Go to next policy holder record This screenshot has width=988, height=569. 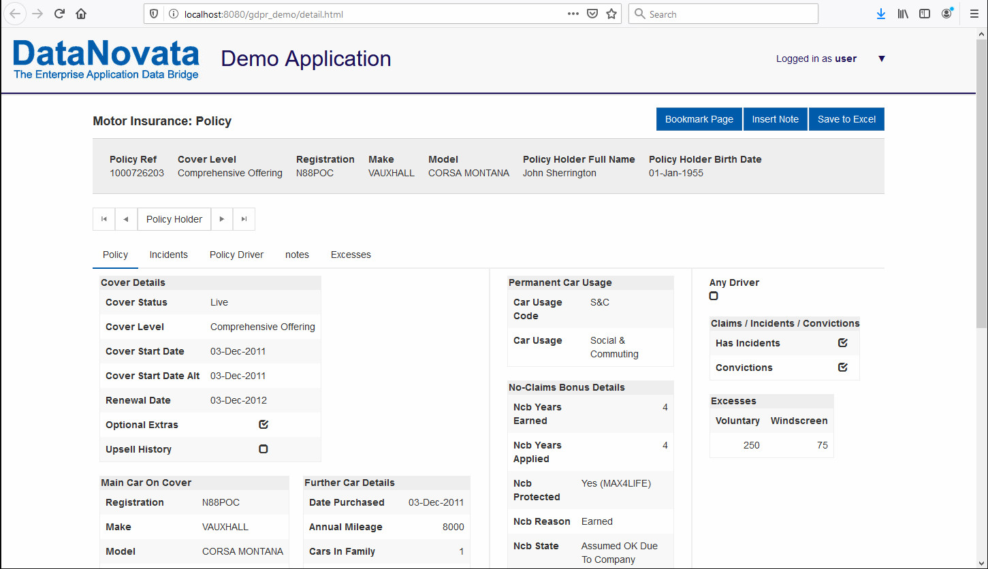click(x=222, y=219)
